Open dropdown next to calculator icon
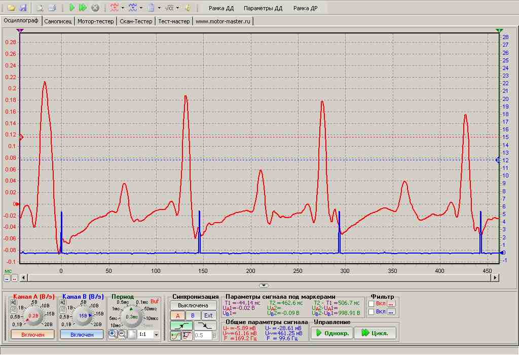This screenshot has width=519, height=355. point(159,8)
